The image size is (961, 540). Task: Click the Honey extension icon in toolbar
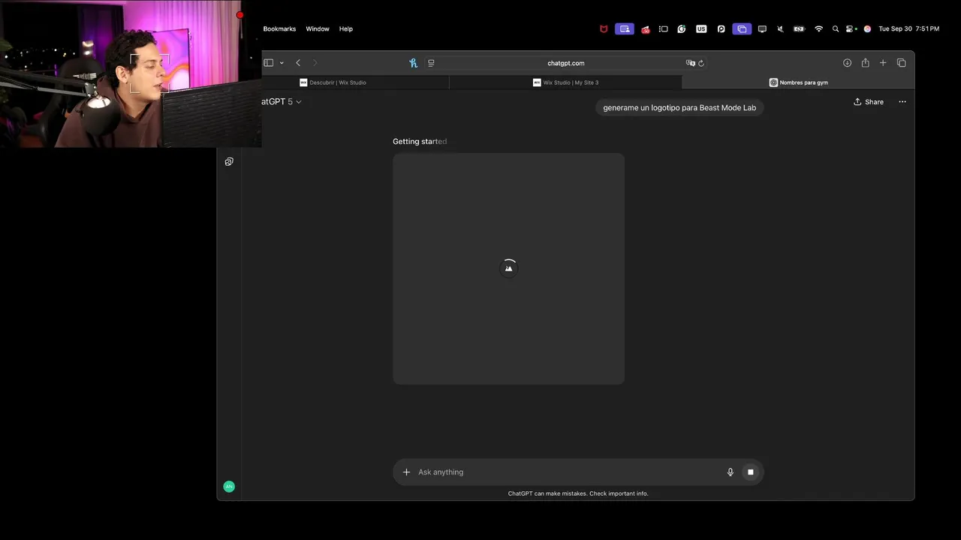(x=413, y=63)
